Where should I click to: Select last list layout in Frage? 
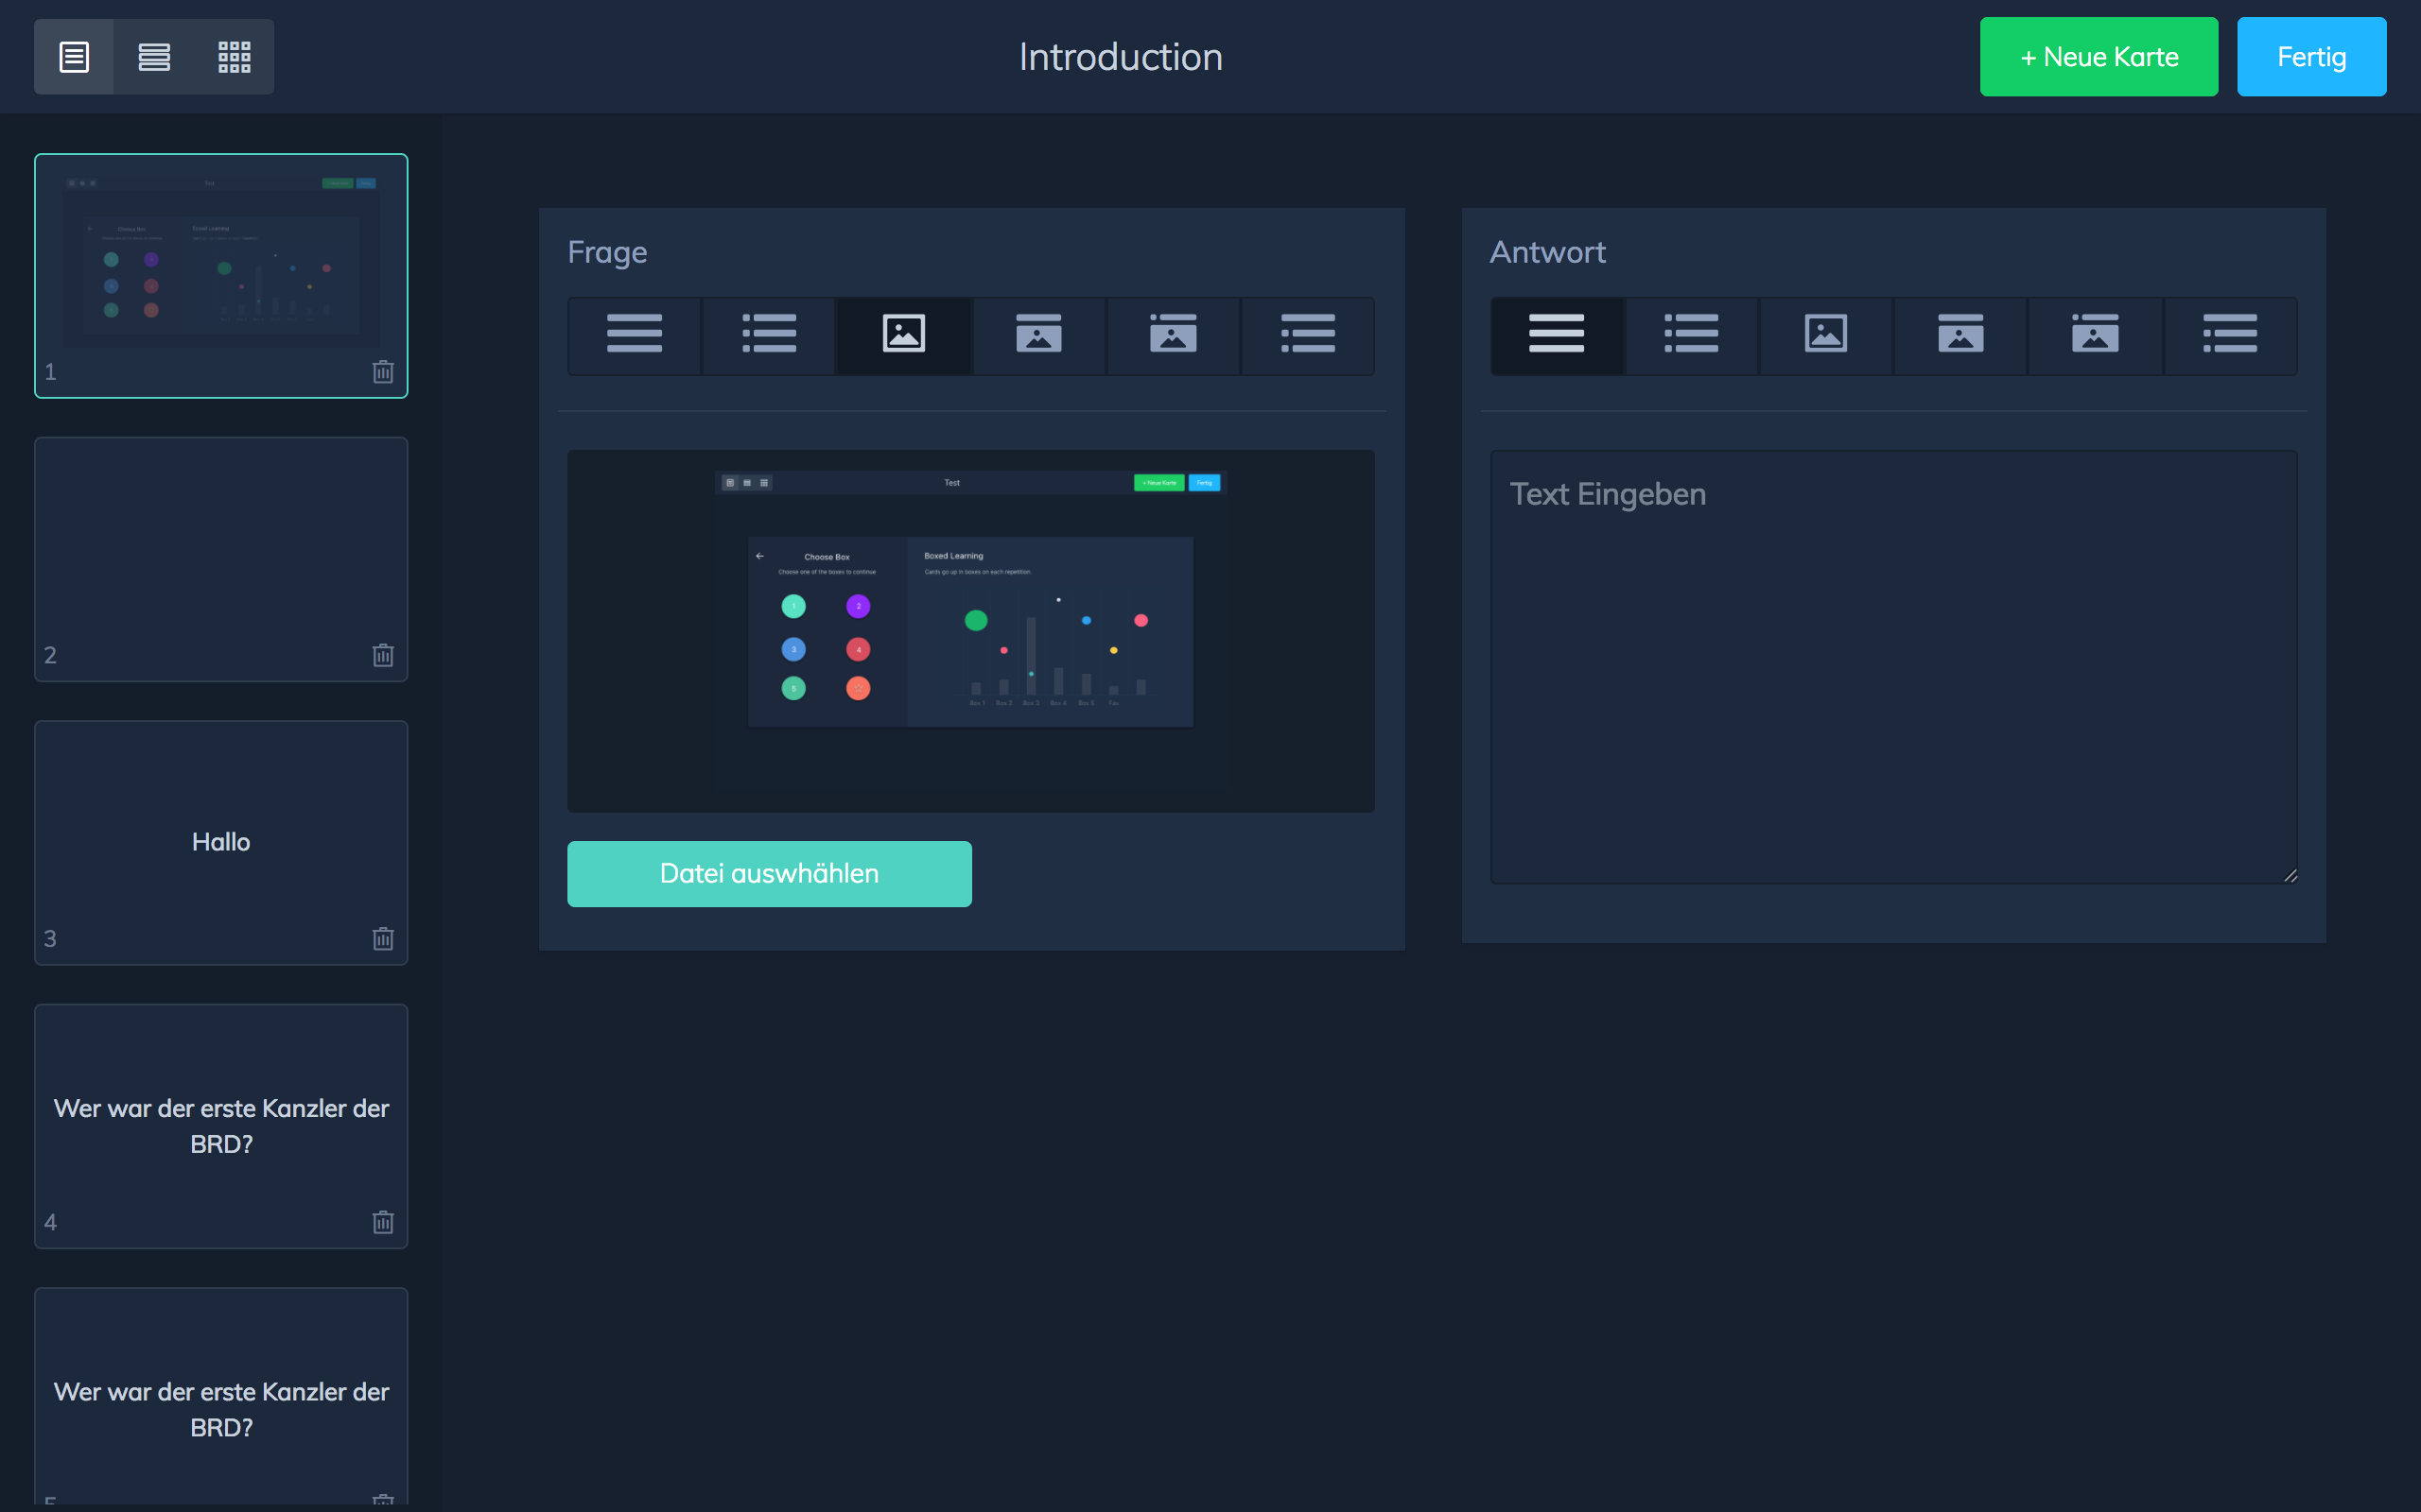1308,334
